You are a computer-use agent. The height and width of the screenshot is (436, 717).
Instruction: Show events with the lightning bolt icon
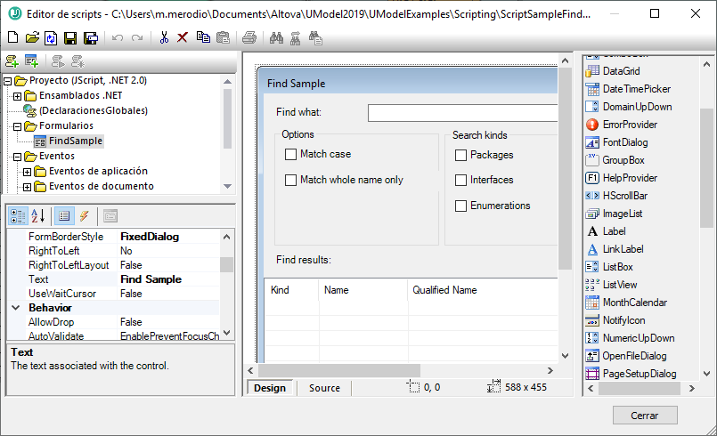point(84,215)
